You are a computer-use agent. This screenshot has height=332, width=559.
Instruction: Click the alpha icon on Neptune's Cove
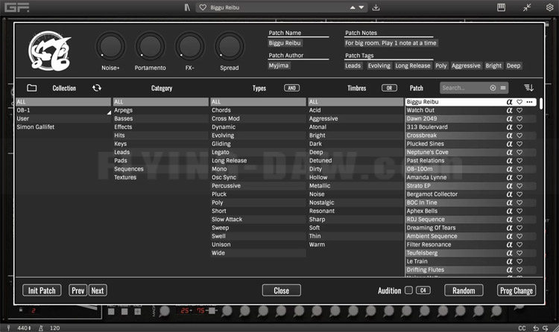coord(510,153)
